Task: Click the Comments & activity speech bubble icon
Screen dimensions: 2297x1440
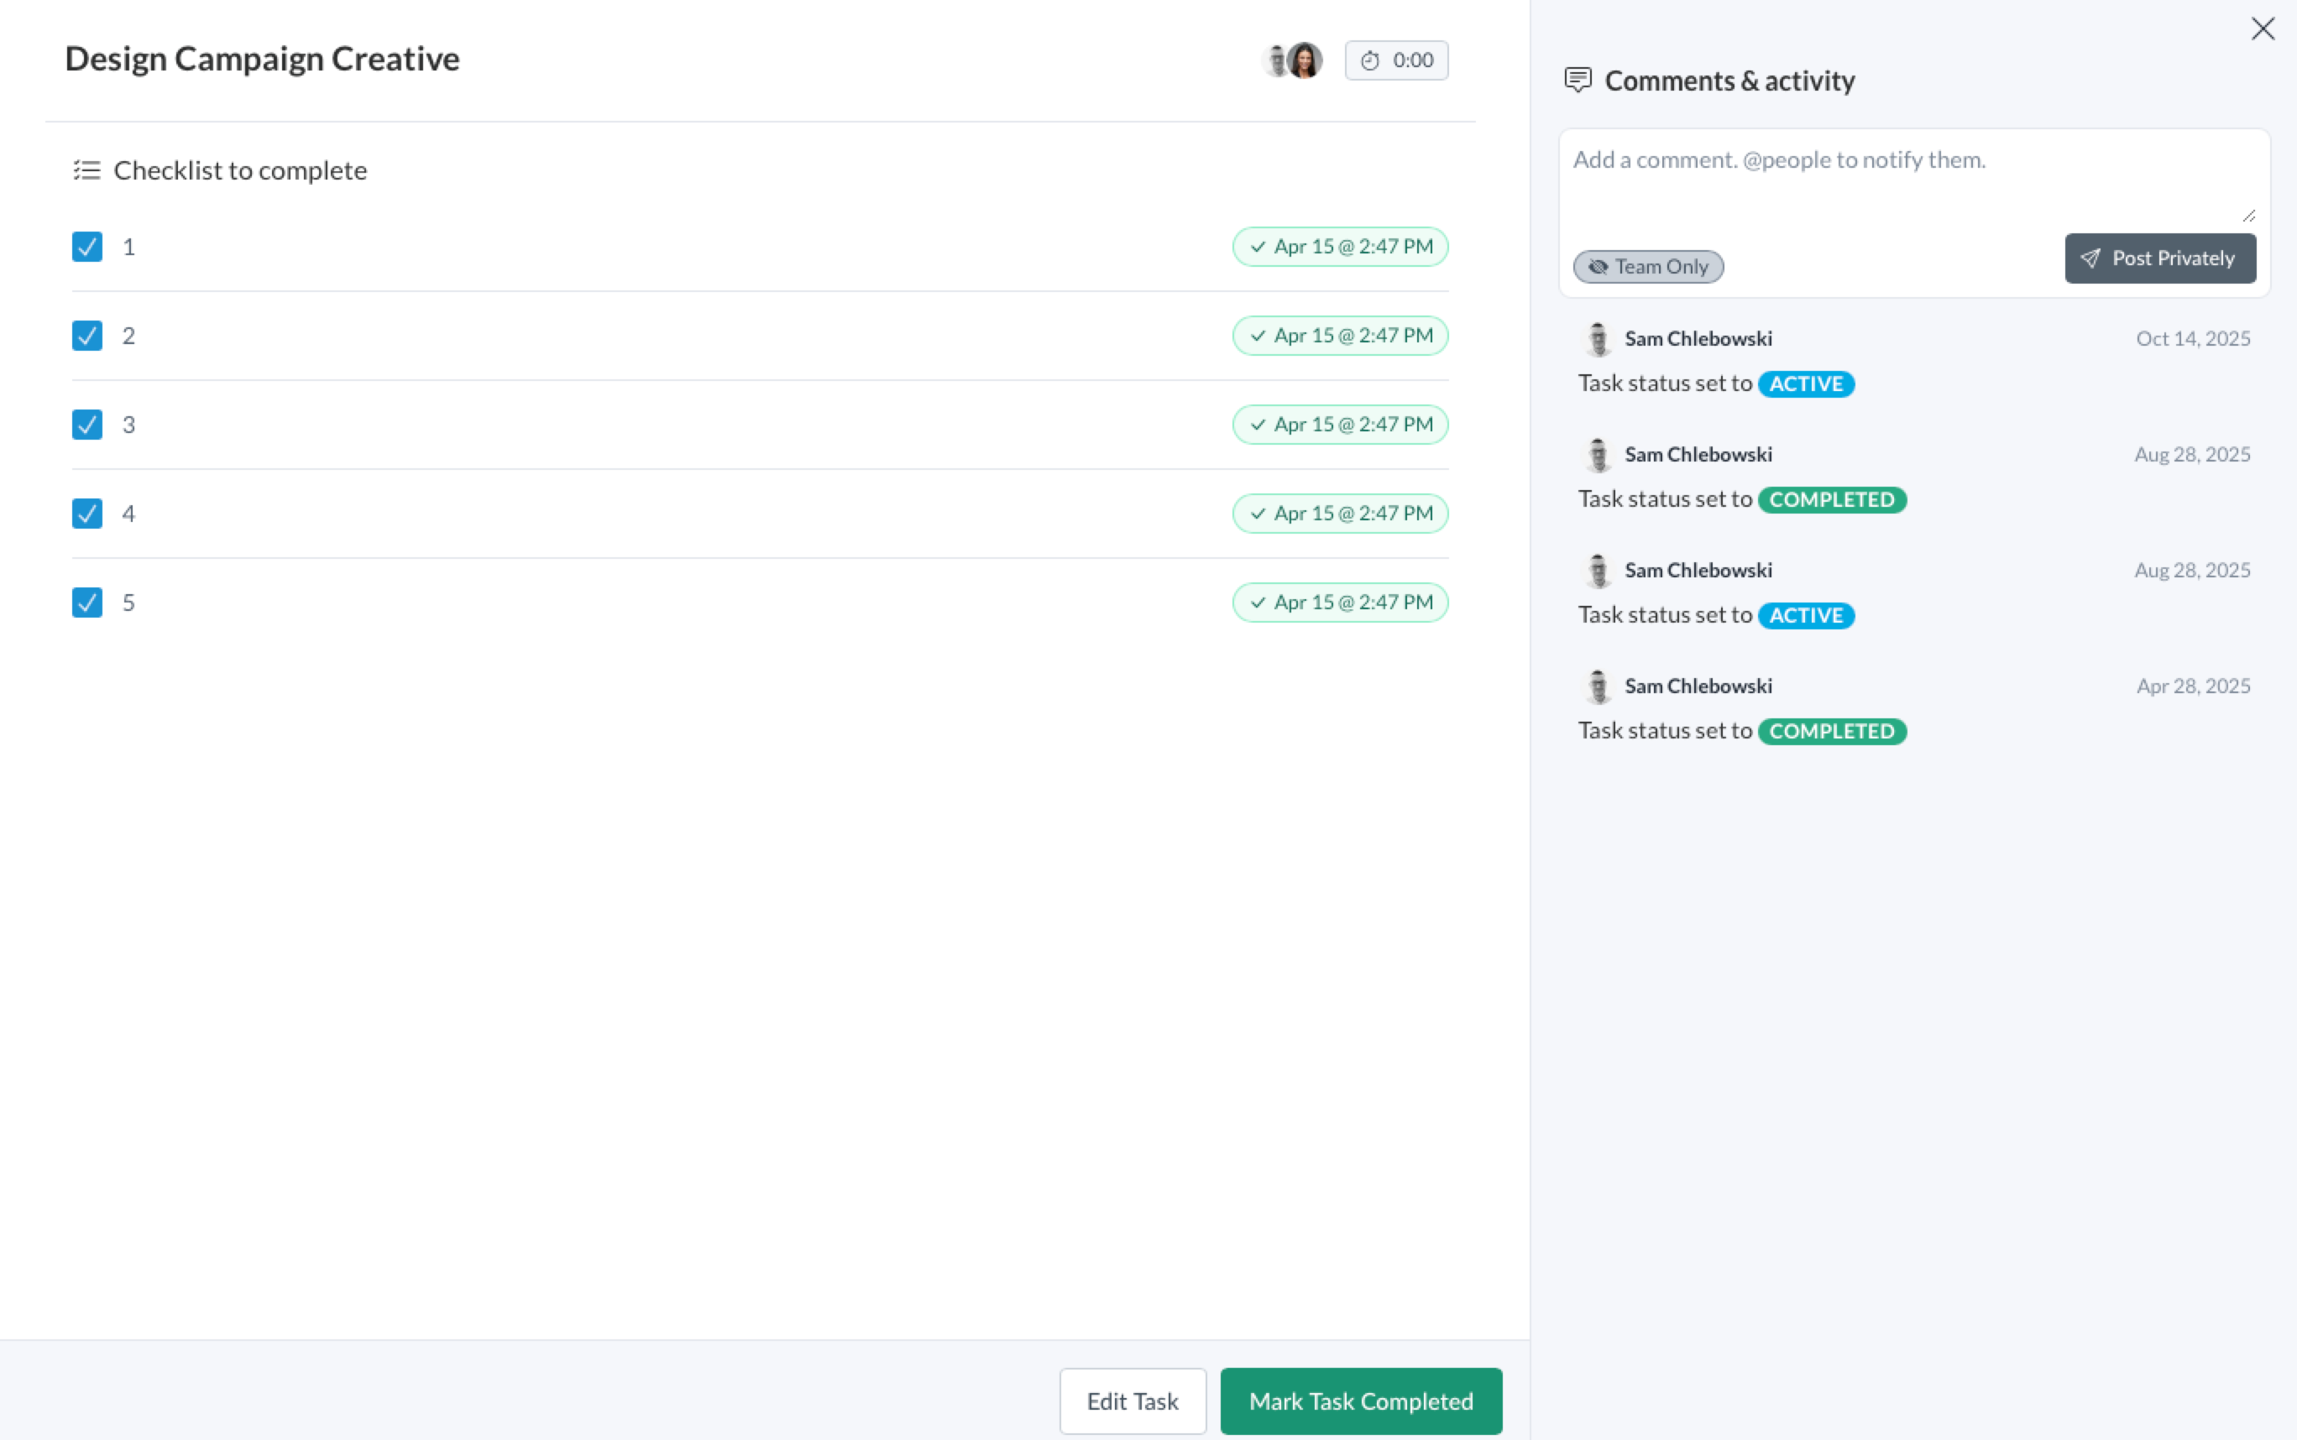Action: 1578,81
